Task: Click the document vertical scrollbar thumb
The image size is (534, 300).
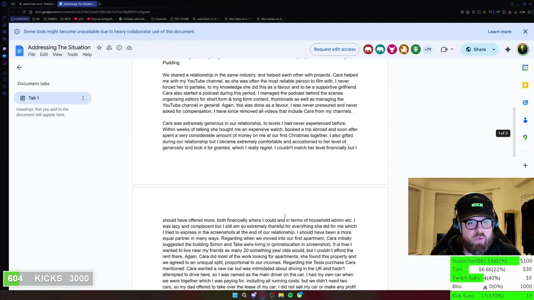Action: pyautogui.click(x=514, y=132)
